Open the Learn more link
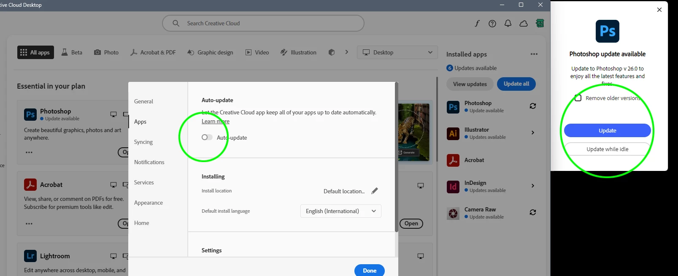Image resolution: width=678 pixels, height=276 pixels. tap(216, 121)
